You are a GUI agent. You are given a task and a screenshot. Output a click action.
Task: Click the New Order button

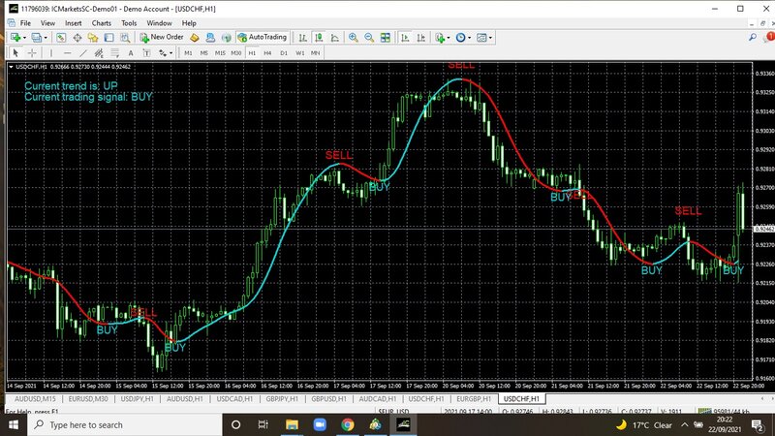click(x=162, y=37)
